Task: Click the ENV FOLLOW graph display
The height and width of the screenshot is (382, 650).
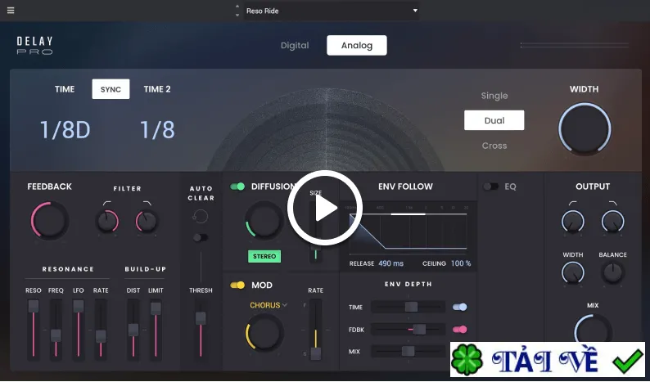Action: click(408, 231)
